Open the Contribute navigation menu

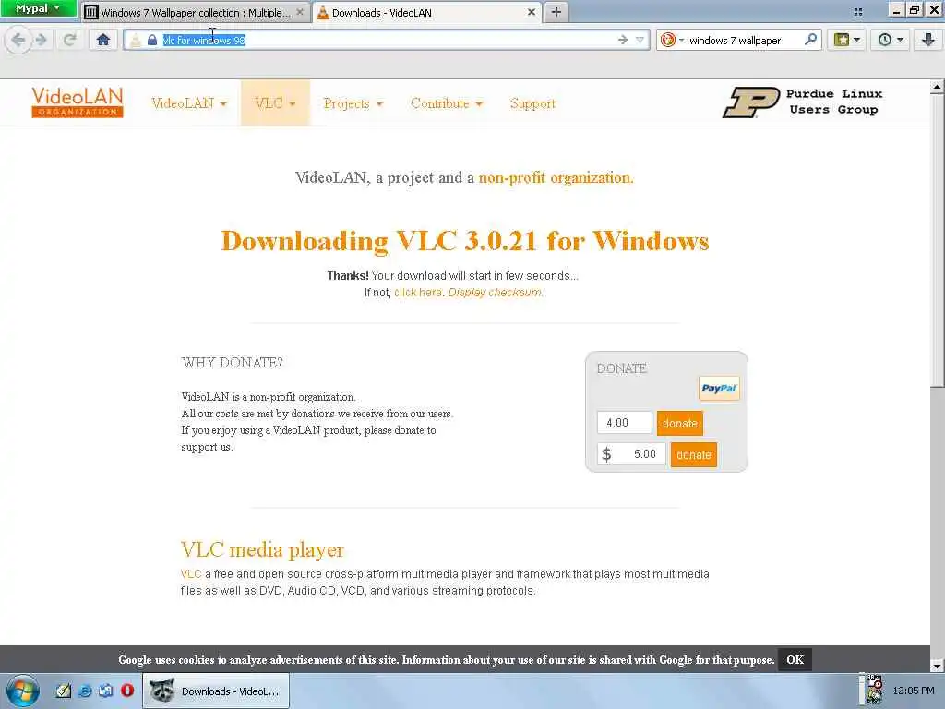[x=447, y=103]
